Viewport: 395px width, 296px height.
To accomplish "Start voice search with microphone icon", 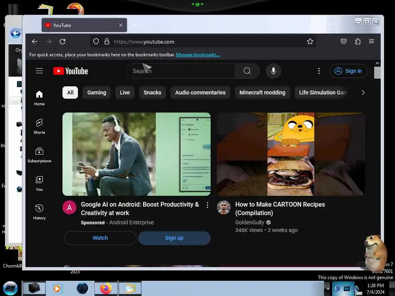I will click(x=273, y=71).
